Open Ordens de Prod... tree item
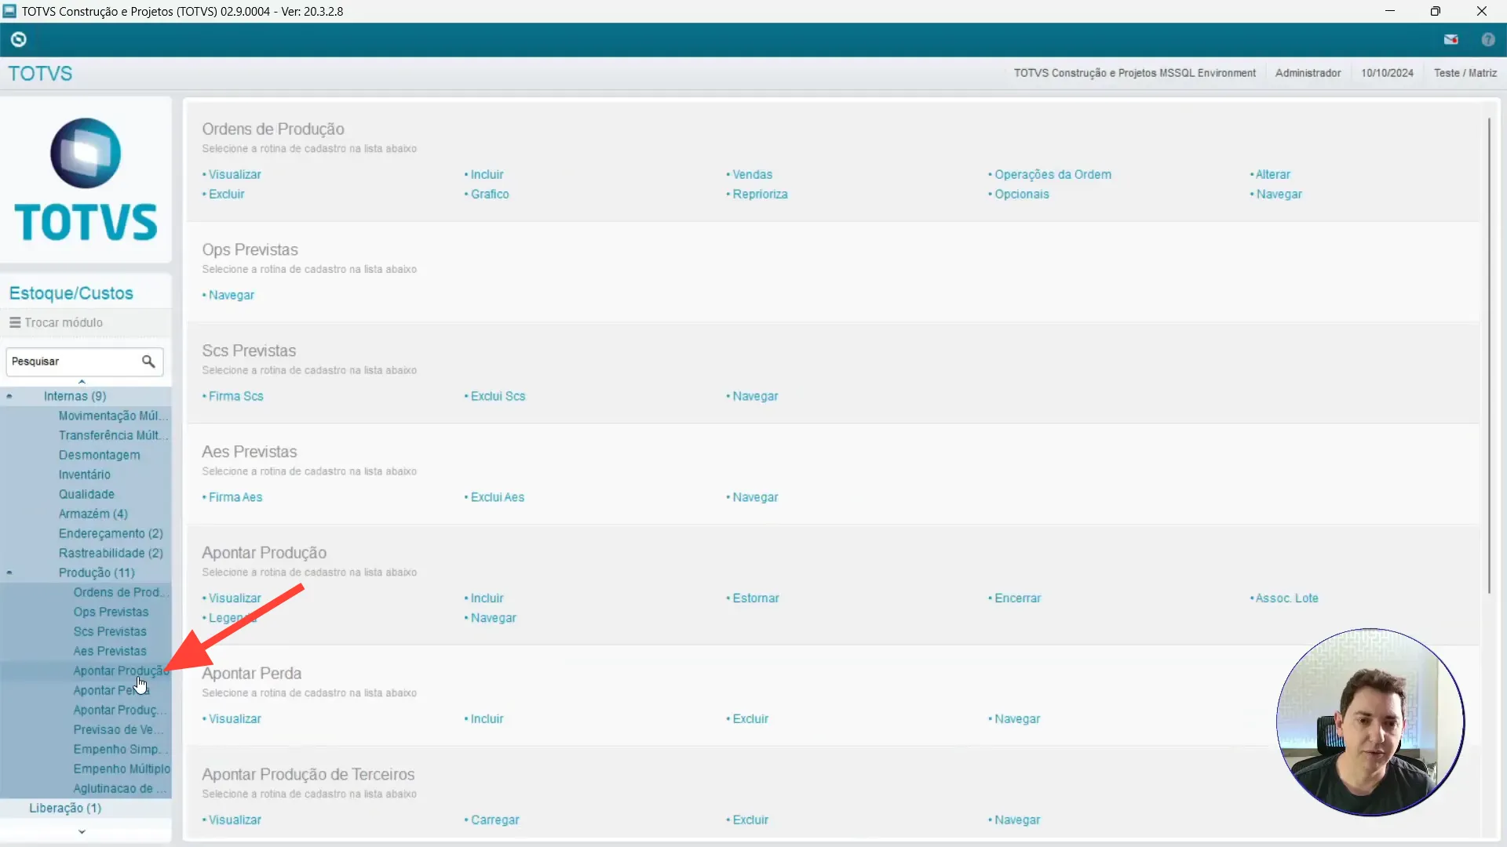The image size is (1507, 847). tap(120, 592)
